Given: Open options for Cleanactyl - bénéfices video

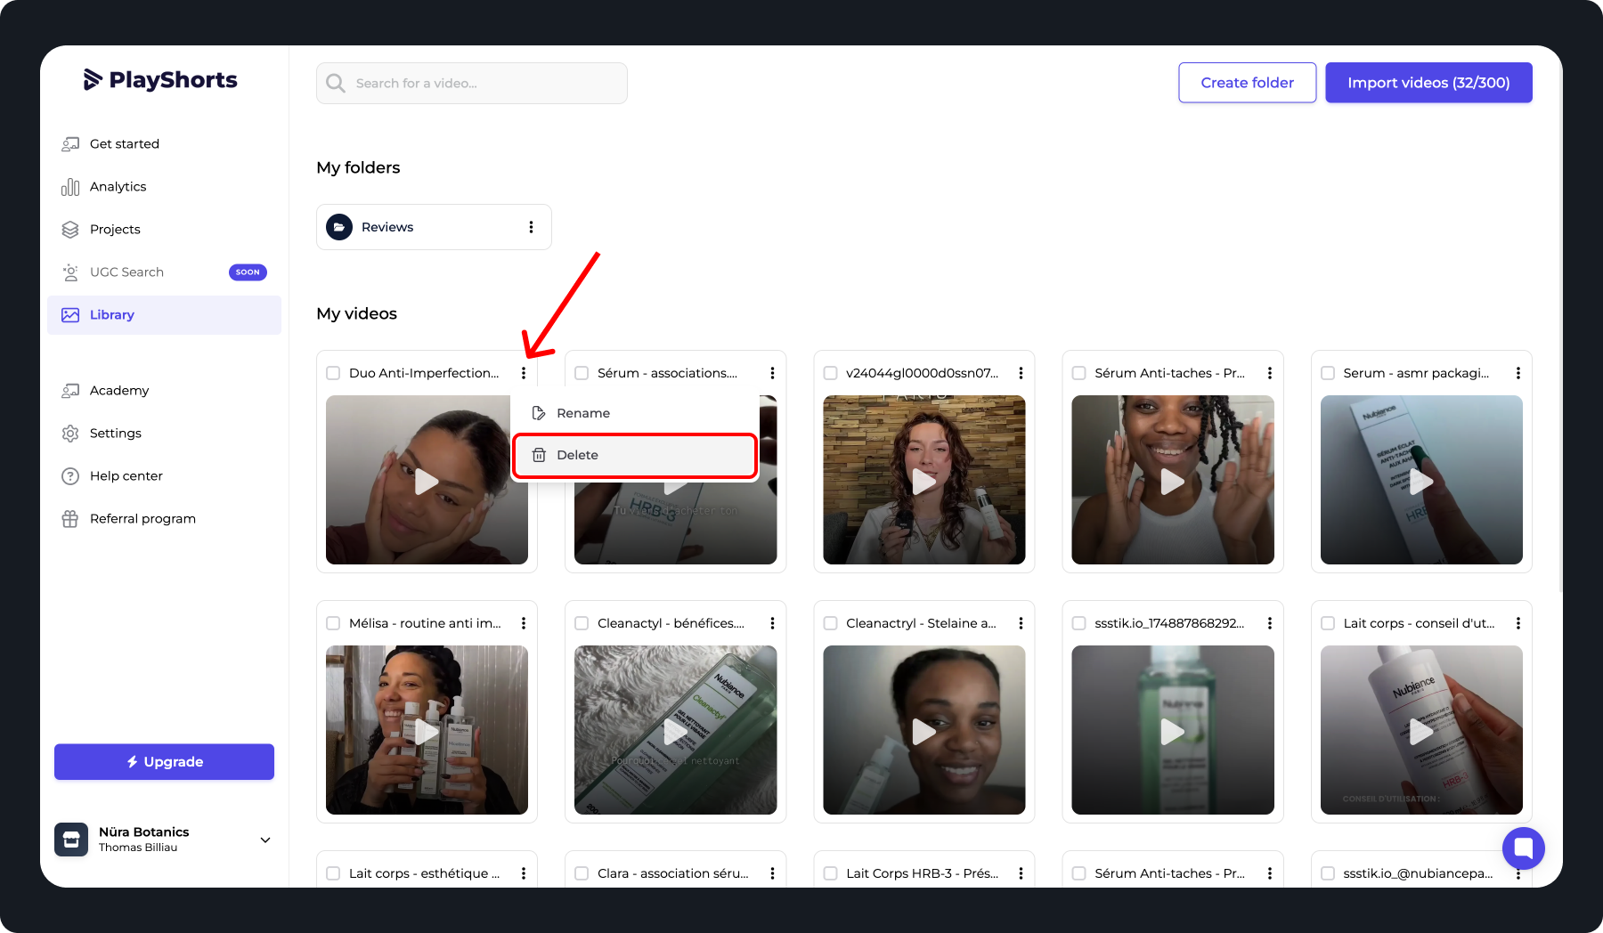Looking at the screenshot, I should [x=772, y=623].
